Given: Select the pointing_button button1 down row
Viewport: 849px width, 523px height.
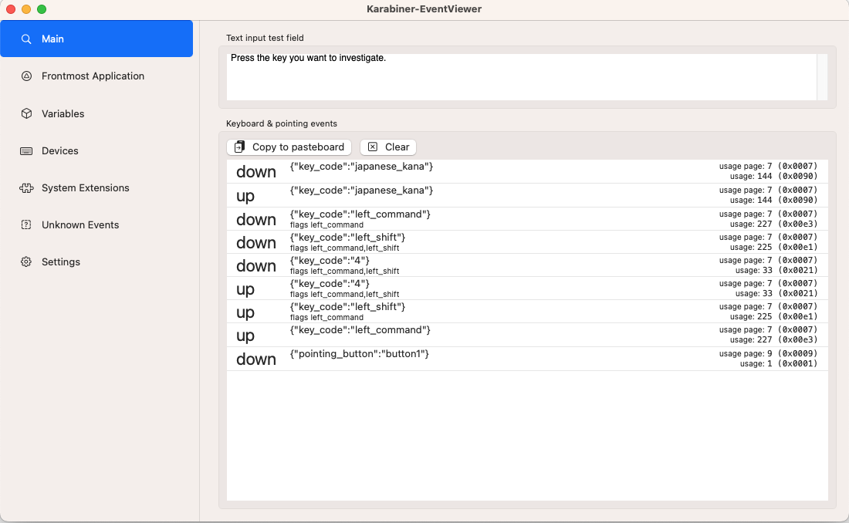Looking at the screenshot, I should [x=527, y=359].
